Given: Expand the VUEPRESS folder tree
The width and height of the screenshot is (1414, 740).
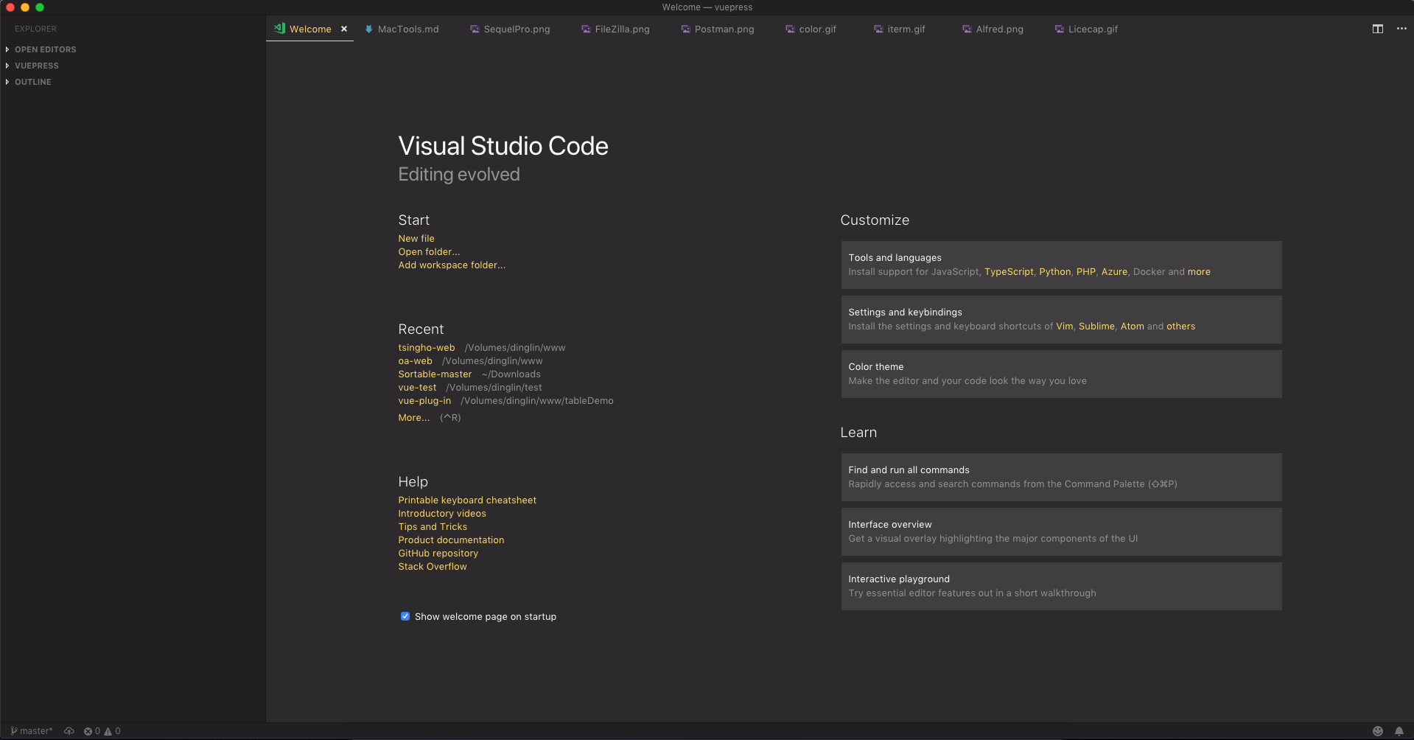Looking at the screenshot, I should 36,66.
